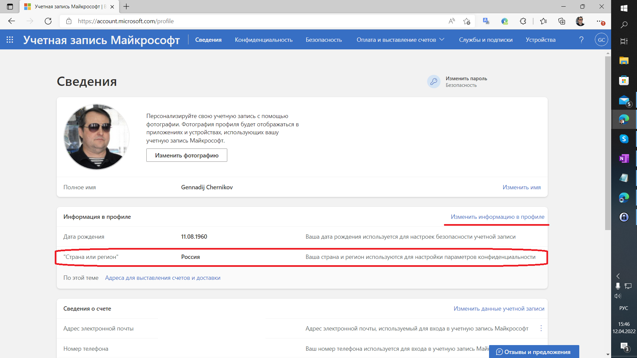Expand Оплата и выставление счетов menu
Image resolution: width=637 pixels, height=358 pixels.
click(x=400, y=40)
